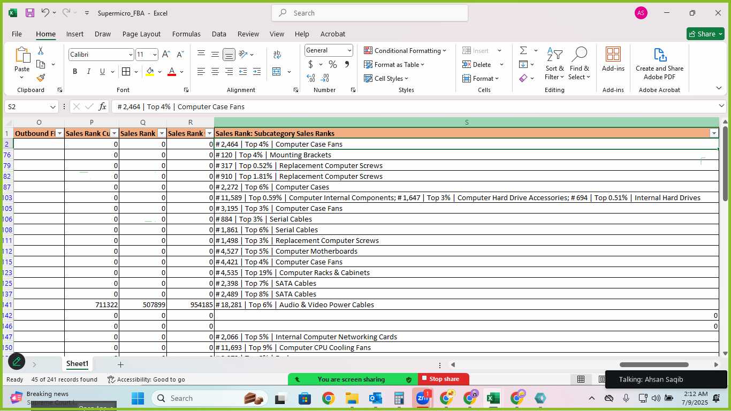The height and width of the screenshot is (411, 731).
Task: Align text to the left
Action: [x=201, y=72]
